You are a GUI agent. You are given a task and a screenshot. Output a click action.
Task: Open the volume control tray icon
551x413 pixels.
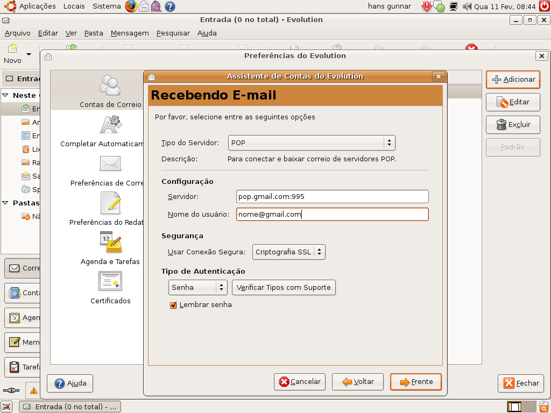tap(467, 6)
